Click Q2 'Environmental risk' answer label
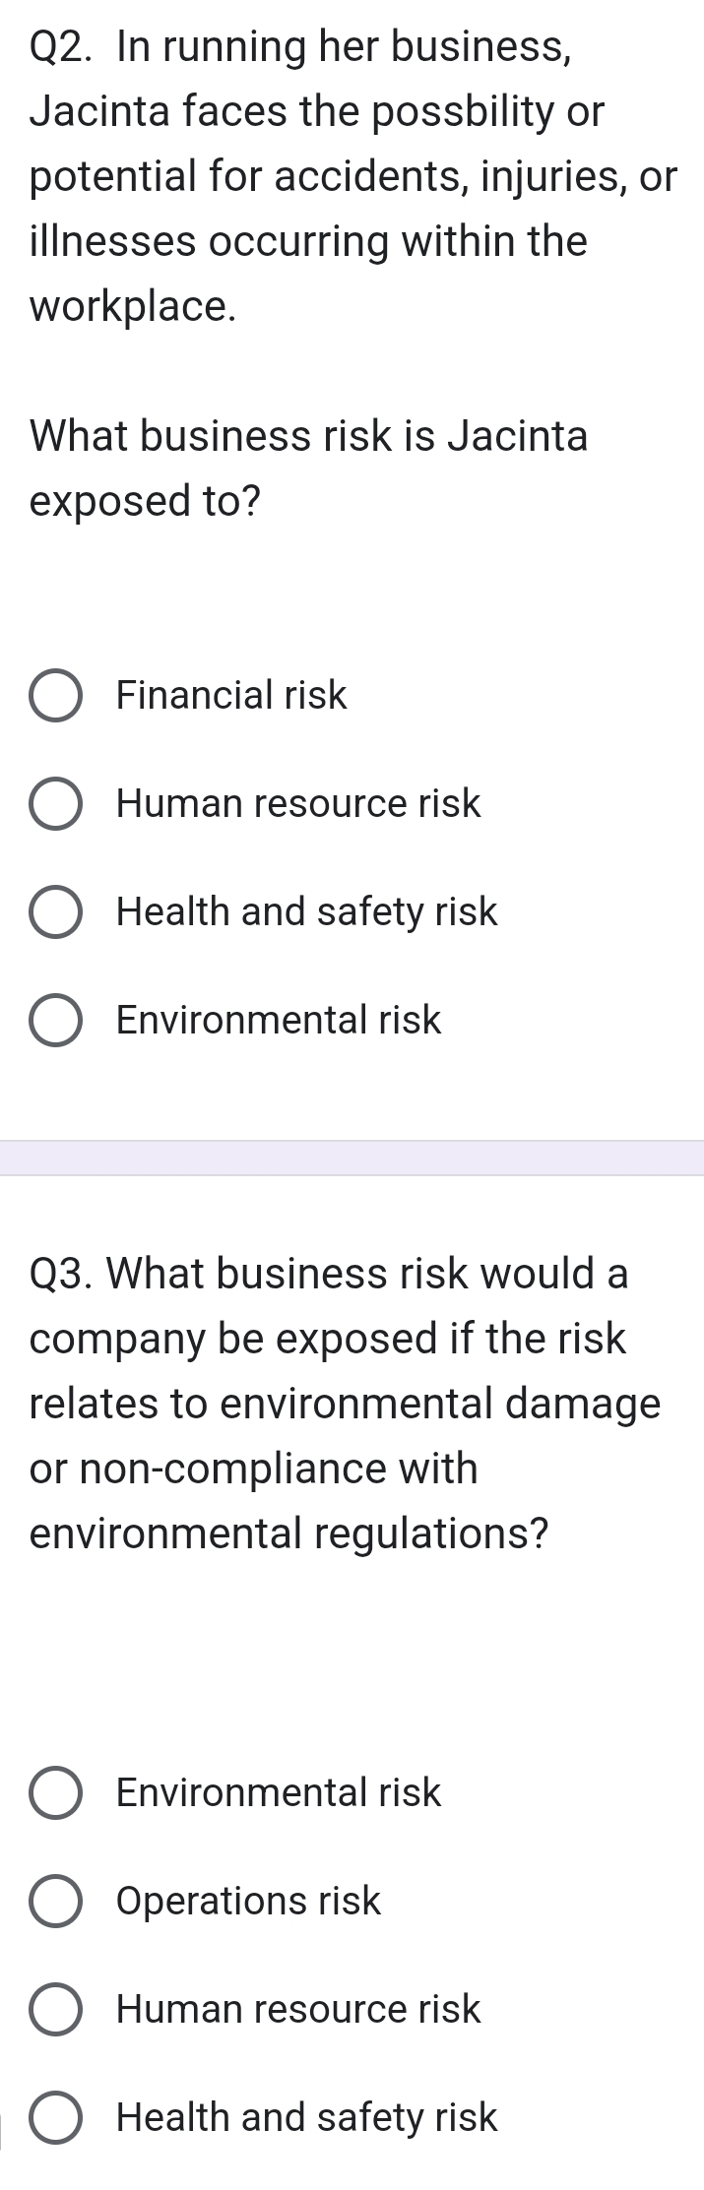The width and height of the screenshot is (704, 2190). (279, 1020)
